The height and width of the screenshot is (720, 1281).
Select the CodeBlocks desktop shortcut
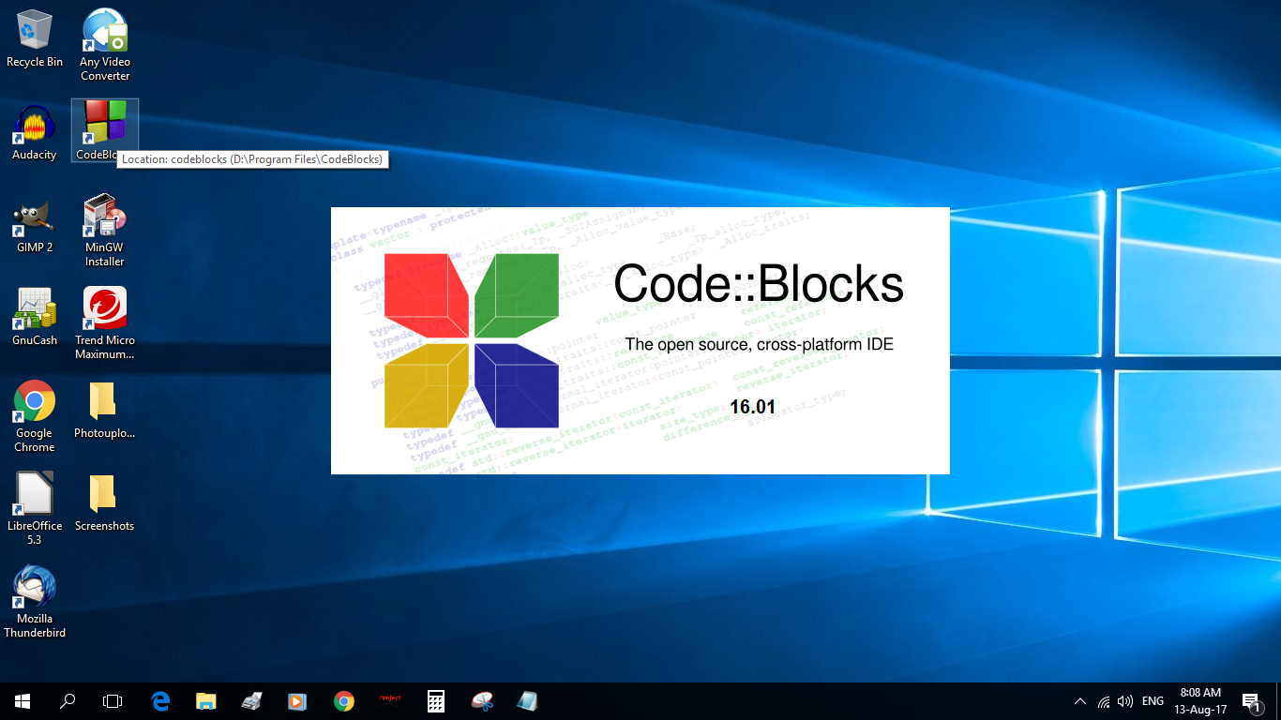click(x=105, y=130)
